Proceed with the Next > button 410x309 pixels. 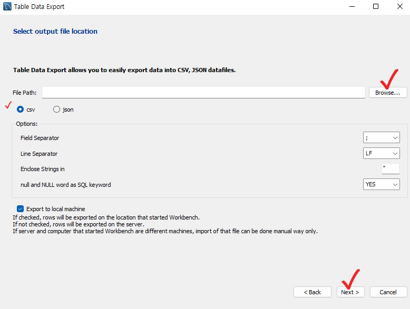(350, 292)
